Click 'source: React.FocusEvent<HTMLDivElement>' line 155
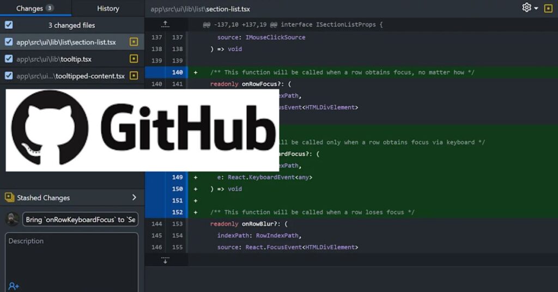This screenshot has height=292, width=558. point(288,247)
